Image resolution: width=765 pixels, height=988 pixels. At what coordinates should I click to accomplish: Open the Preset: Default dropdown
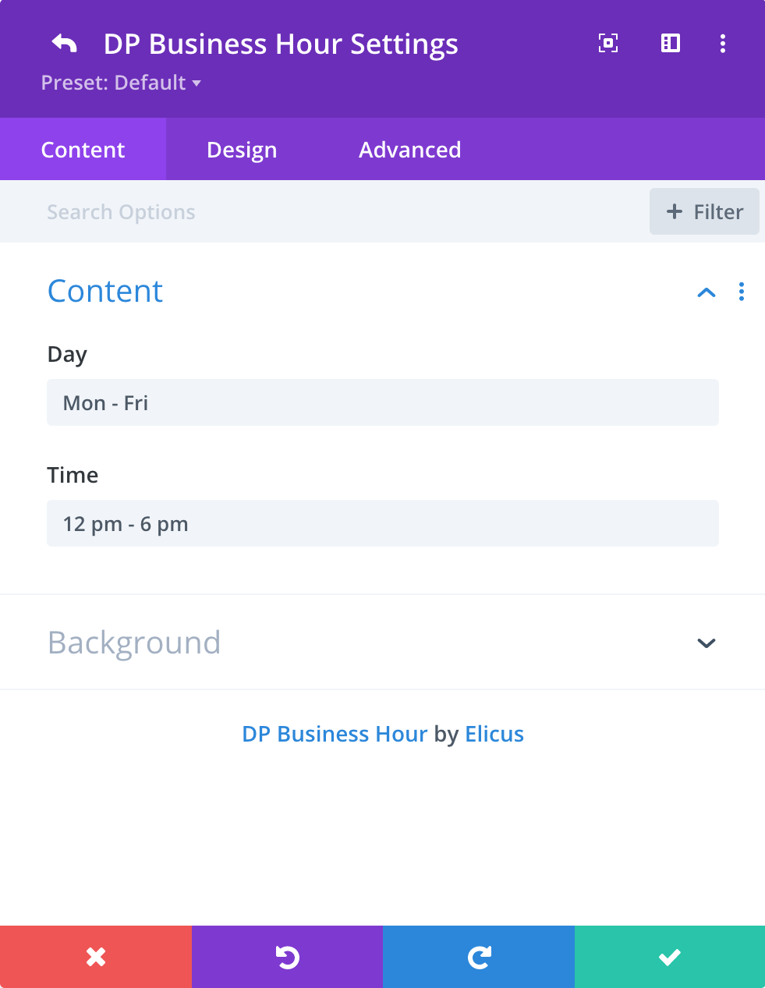tap(121, 83)
